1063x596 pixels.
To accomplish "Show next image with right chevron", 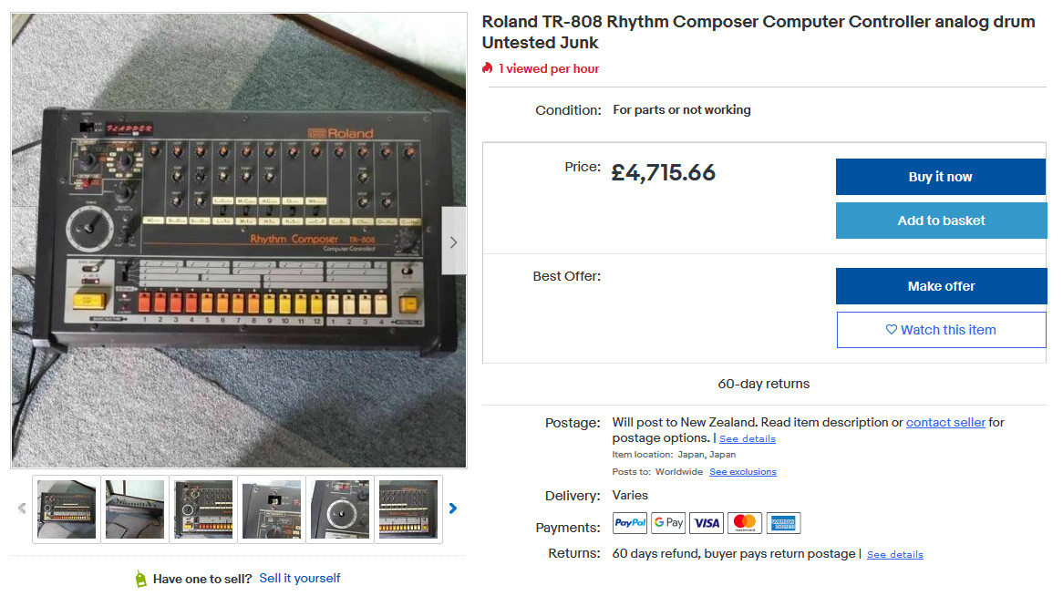I will coord(453,241).
